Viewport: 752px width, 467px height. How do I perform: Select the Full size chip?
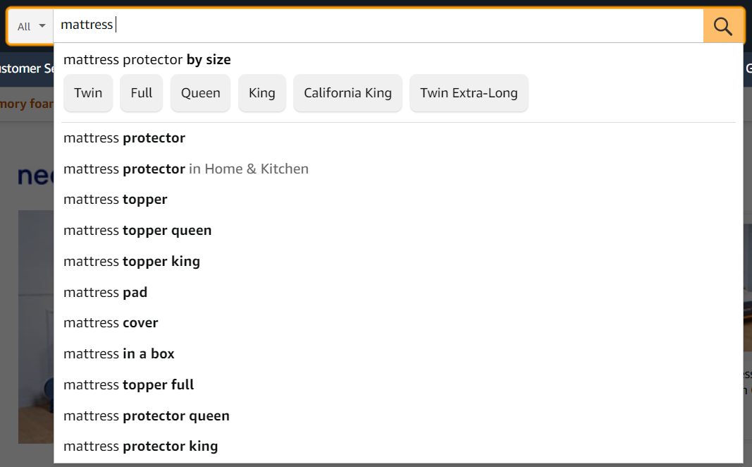[x=141, y=93]
